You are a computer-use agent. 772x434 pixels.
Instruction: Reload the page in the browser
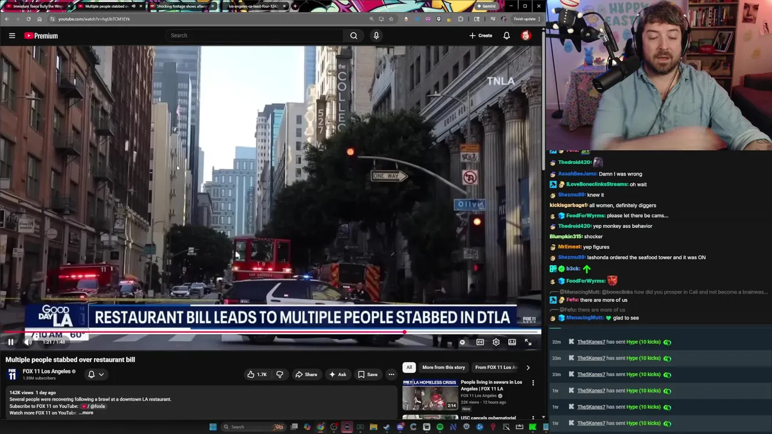click(28, 19)
